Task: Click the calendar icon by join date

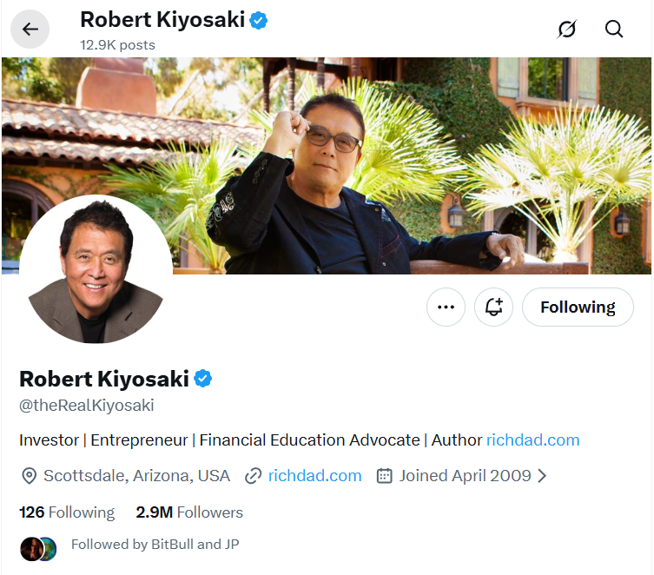Action: (x=385, y=476)
